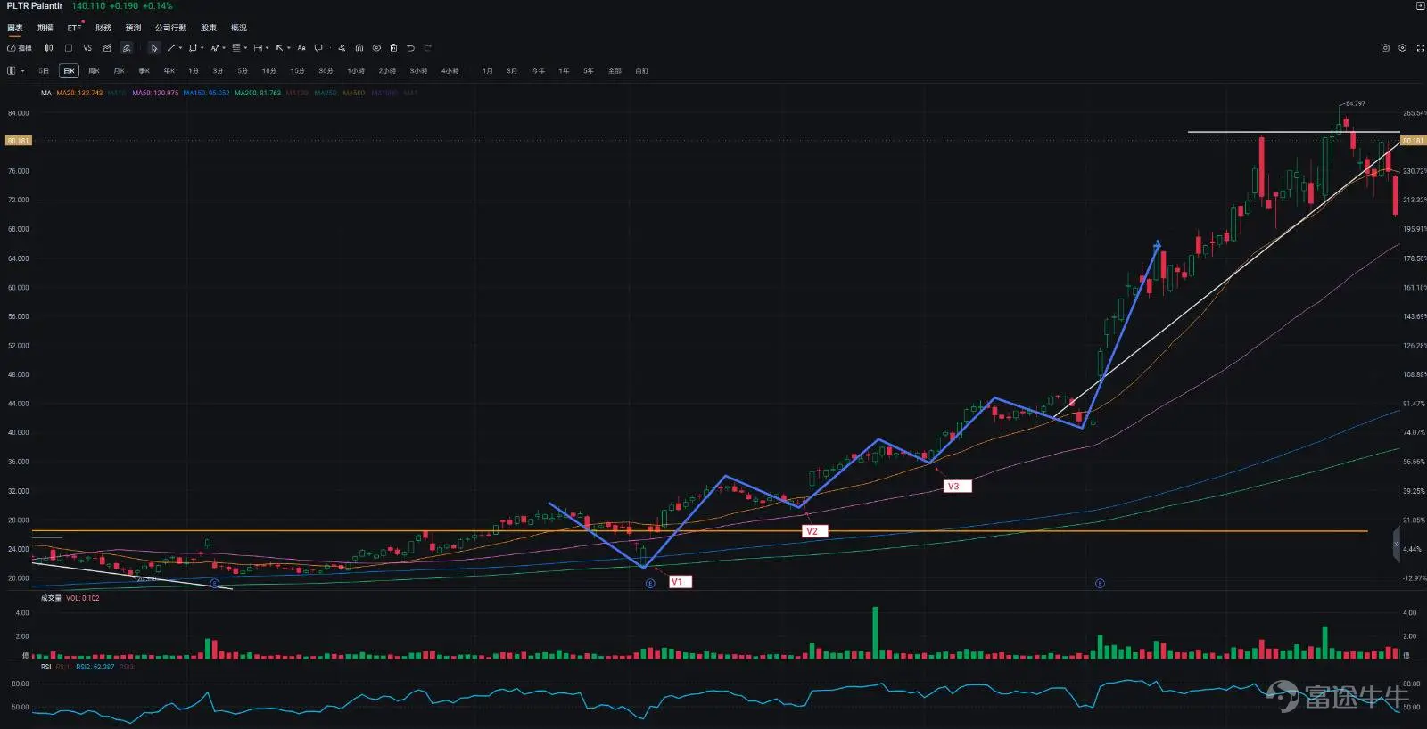This screenshot has height=729, width=1427.
Task: Toggle drawings visibility with eye icon
Action: pyautogui.click(x=376, y=48)
